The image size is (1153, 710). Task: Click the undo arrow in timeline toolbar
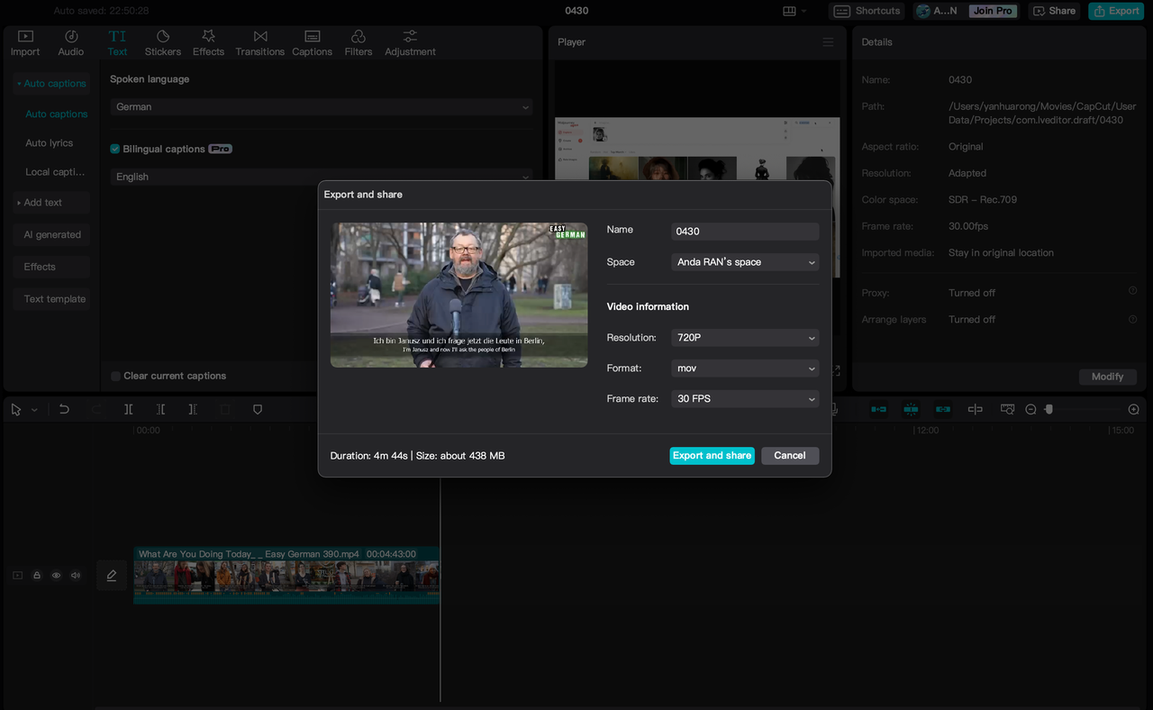(x=64, y=409)
